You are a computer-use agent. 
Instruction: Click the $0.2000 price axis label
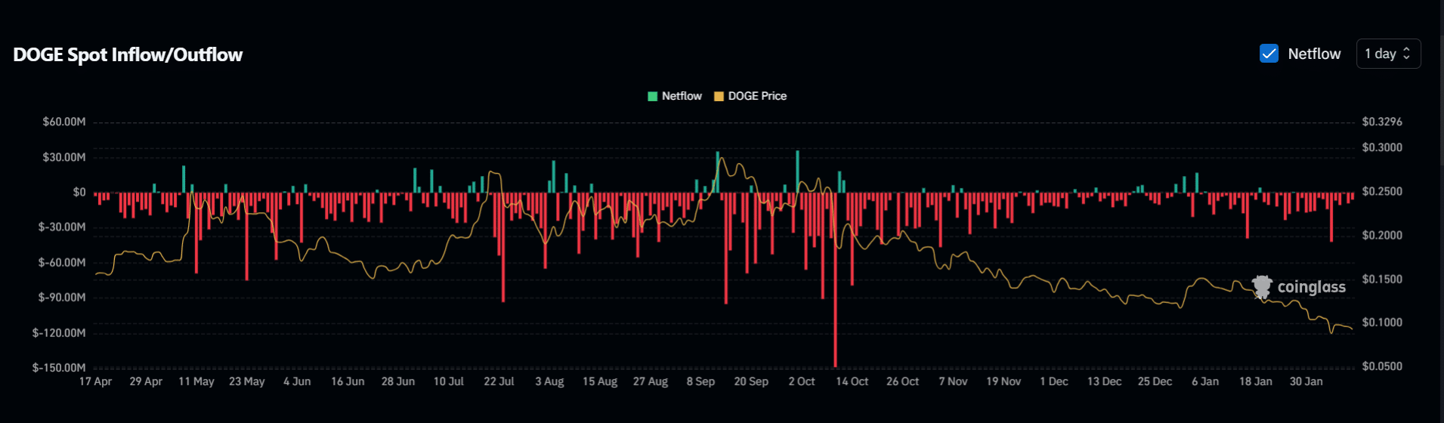click(1382, 235)
